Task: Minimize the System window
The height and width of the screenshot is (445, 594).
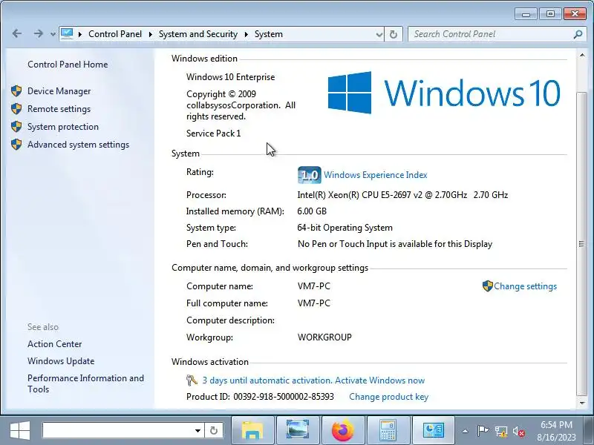Action: click(x=526, y=14)
